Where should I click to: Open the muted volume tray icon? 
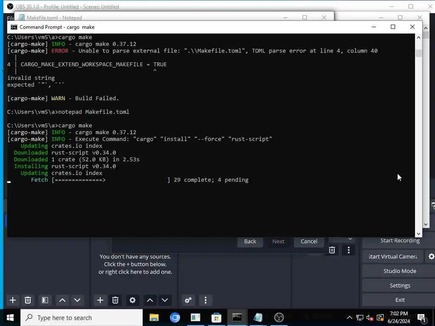click(x=370, y=318)
